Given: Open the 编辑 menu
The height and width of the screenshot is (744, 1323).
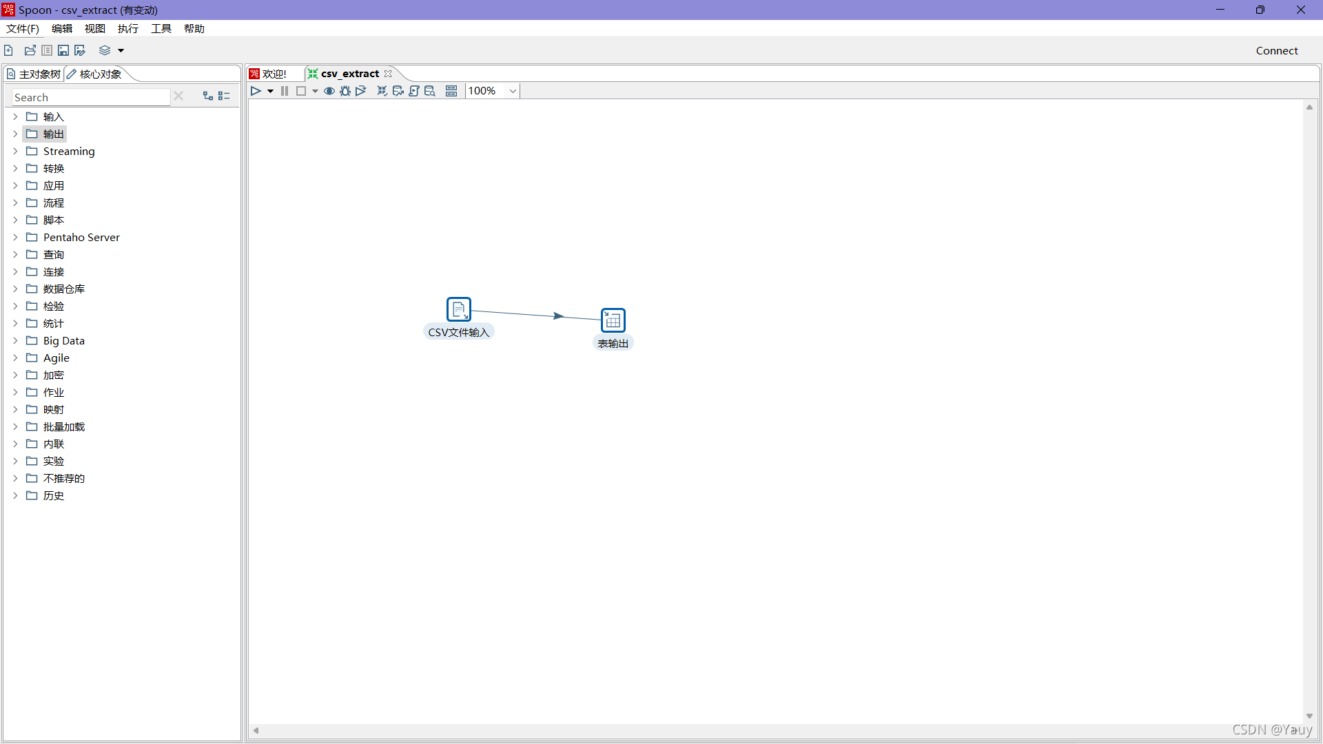Looking at the screenshot, I should [x=61, y=28].
